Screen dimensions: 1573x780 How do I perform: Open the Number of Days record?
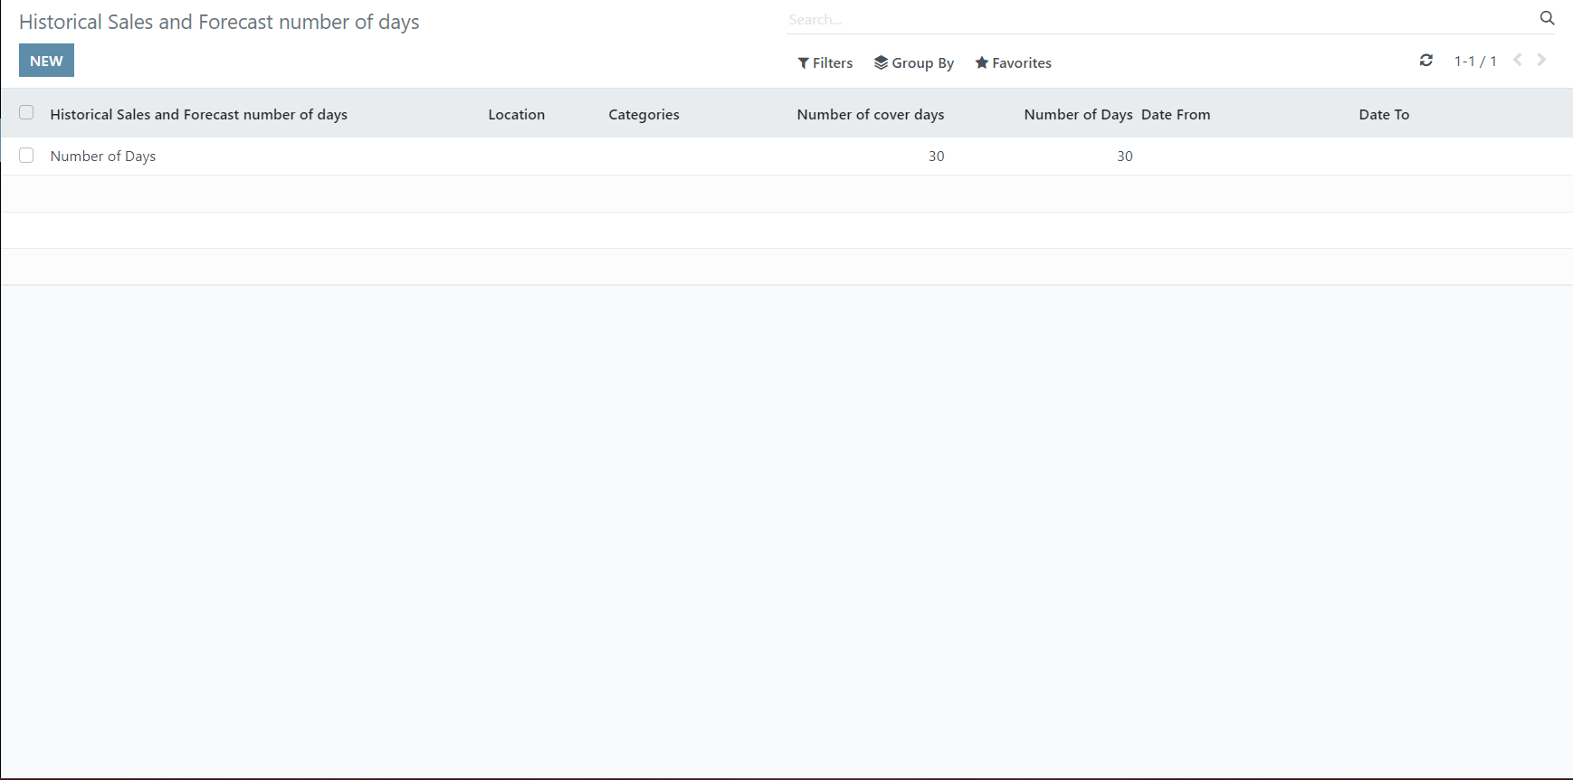click(x=103, y=156)
